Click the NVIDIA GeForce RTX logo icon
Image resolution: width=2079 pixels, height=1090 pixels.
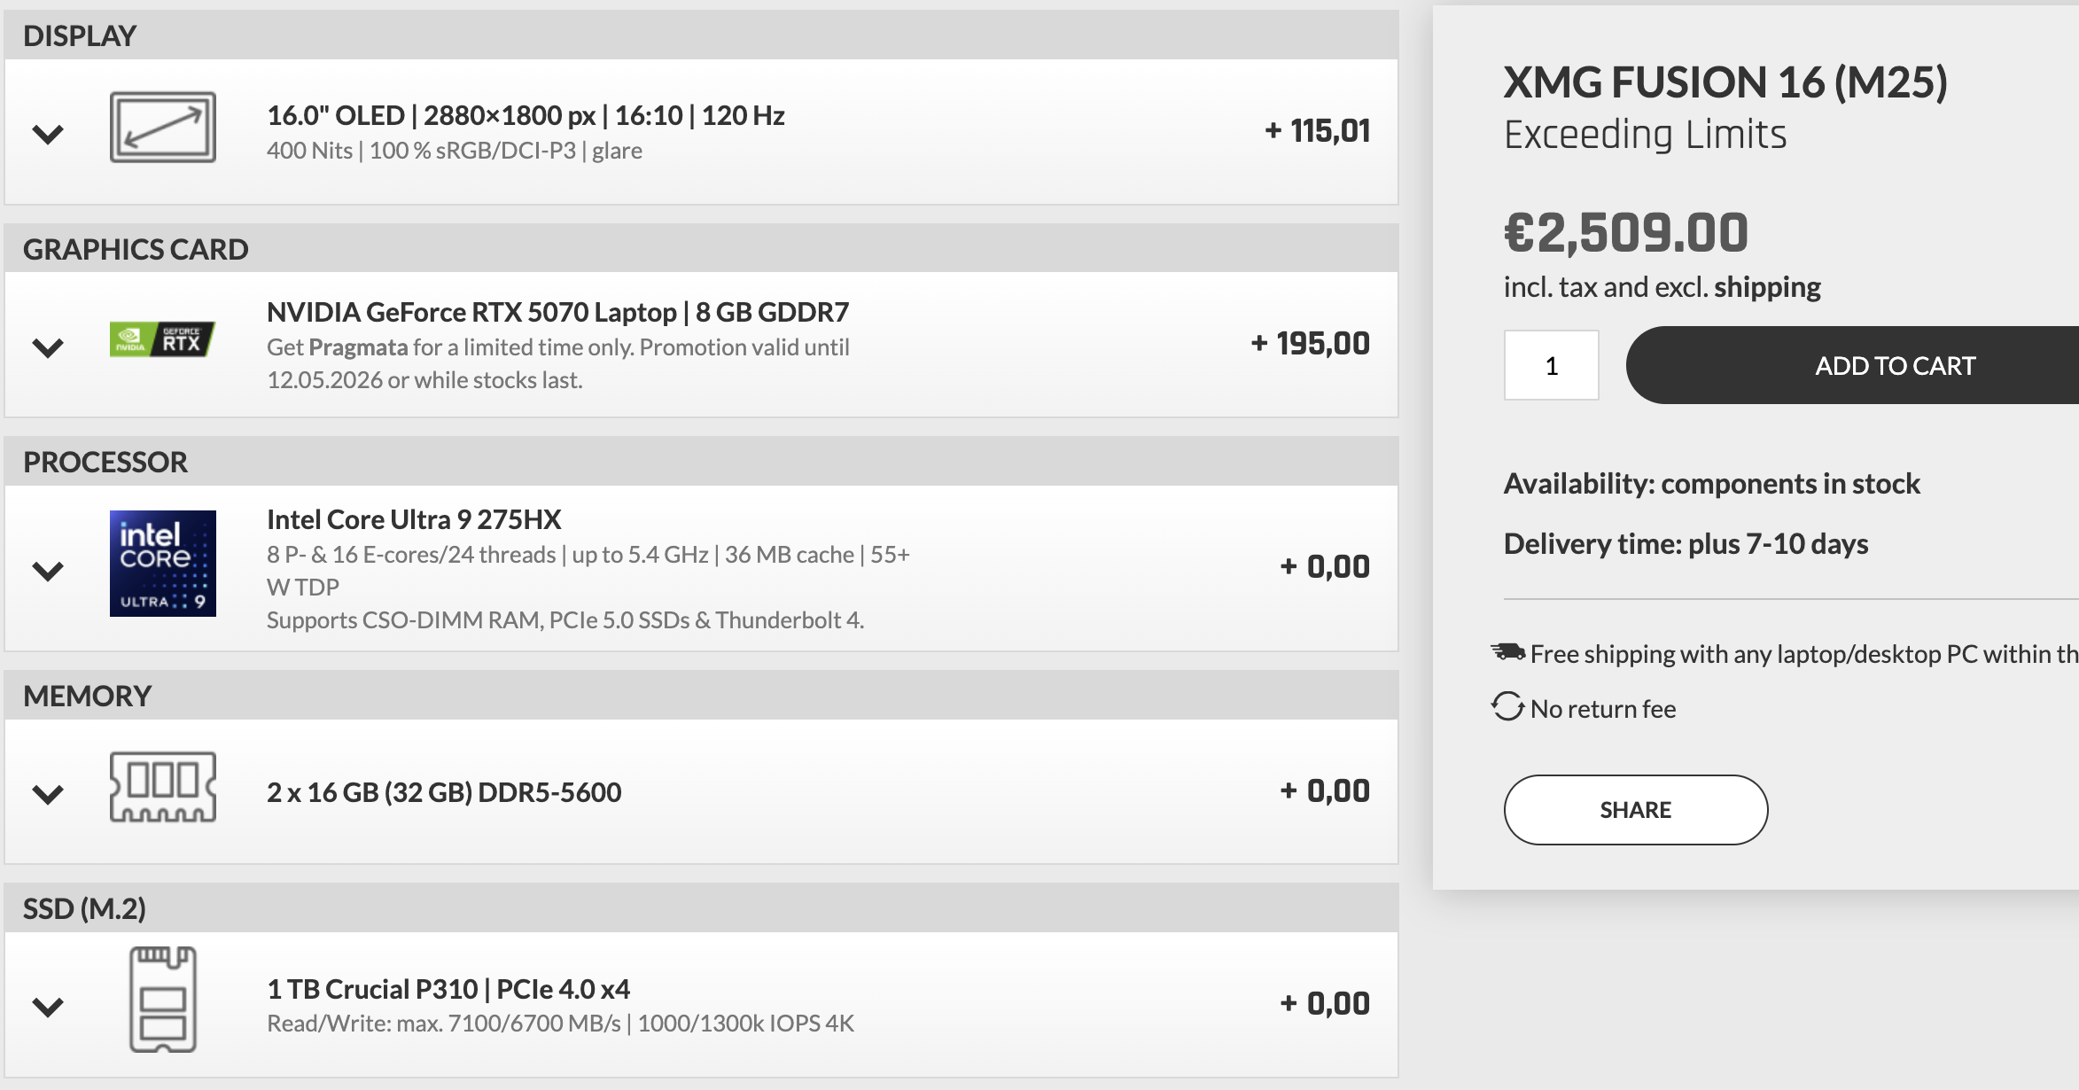[x=163, y=339]
